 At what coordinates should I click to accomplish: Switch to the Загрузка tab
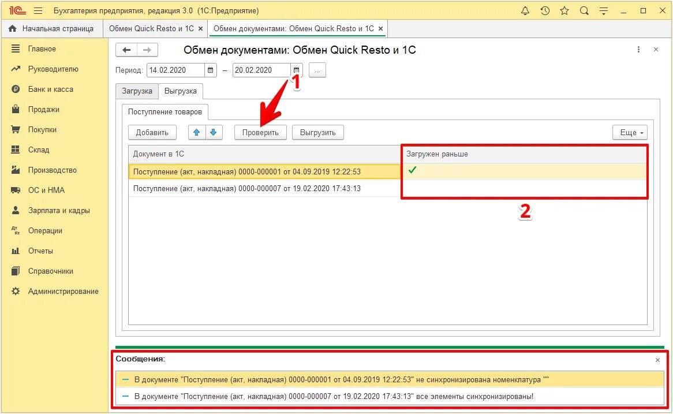(x=137, y=91)
